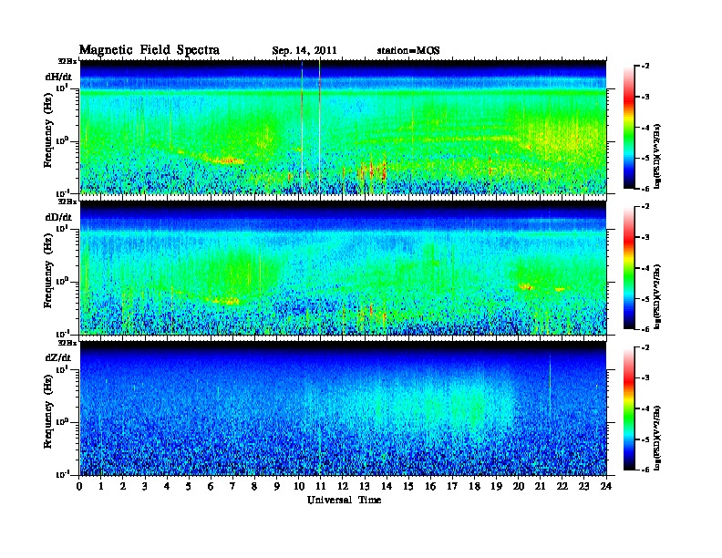Click the 10^-1 frequency tick of dD/dt panel
Screen dimensions: 722x558
click(62, 334)
